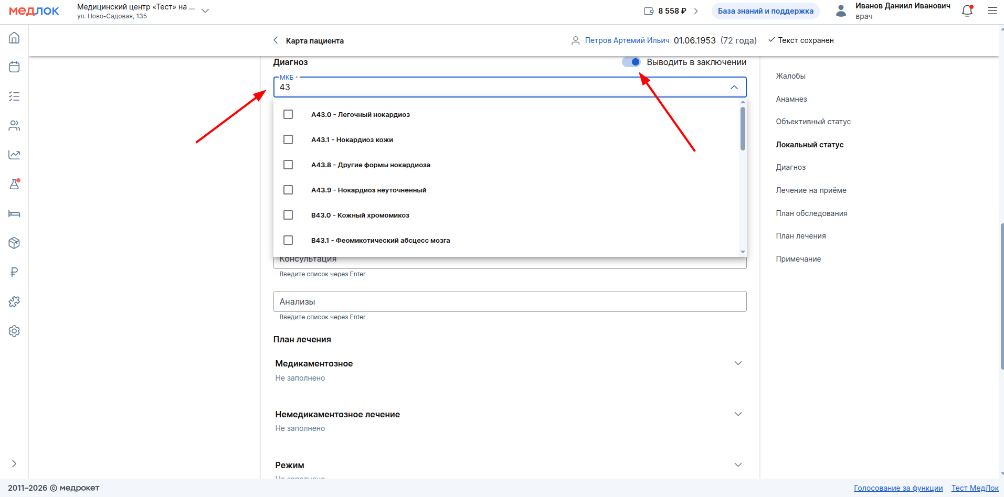Click the Анализы input field

click(x=510, y=301)
